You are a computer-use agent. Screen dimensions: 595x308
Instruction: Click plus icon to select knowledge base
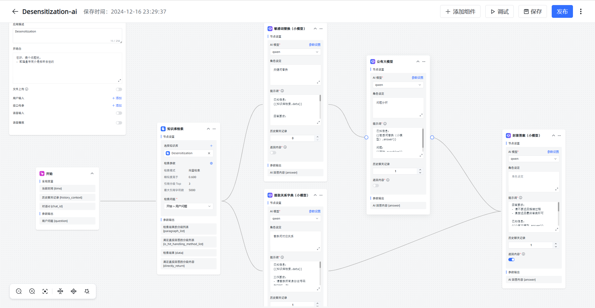point(211,146)
